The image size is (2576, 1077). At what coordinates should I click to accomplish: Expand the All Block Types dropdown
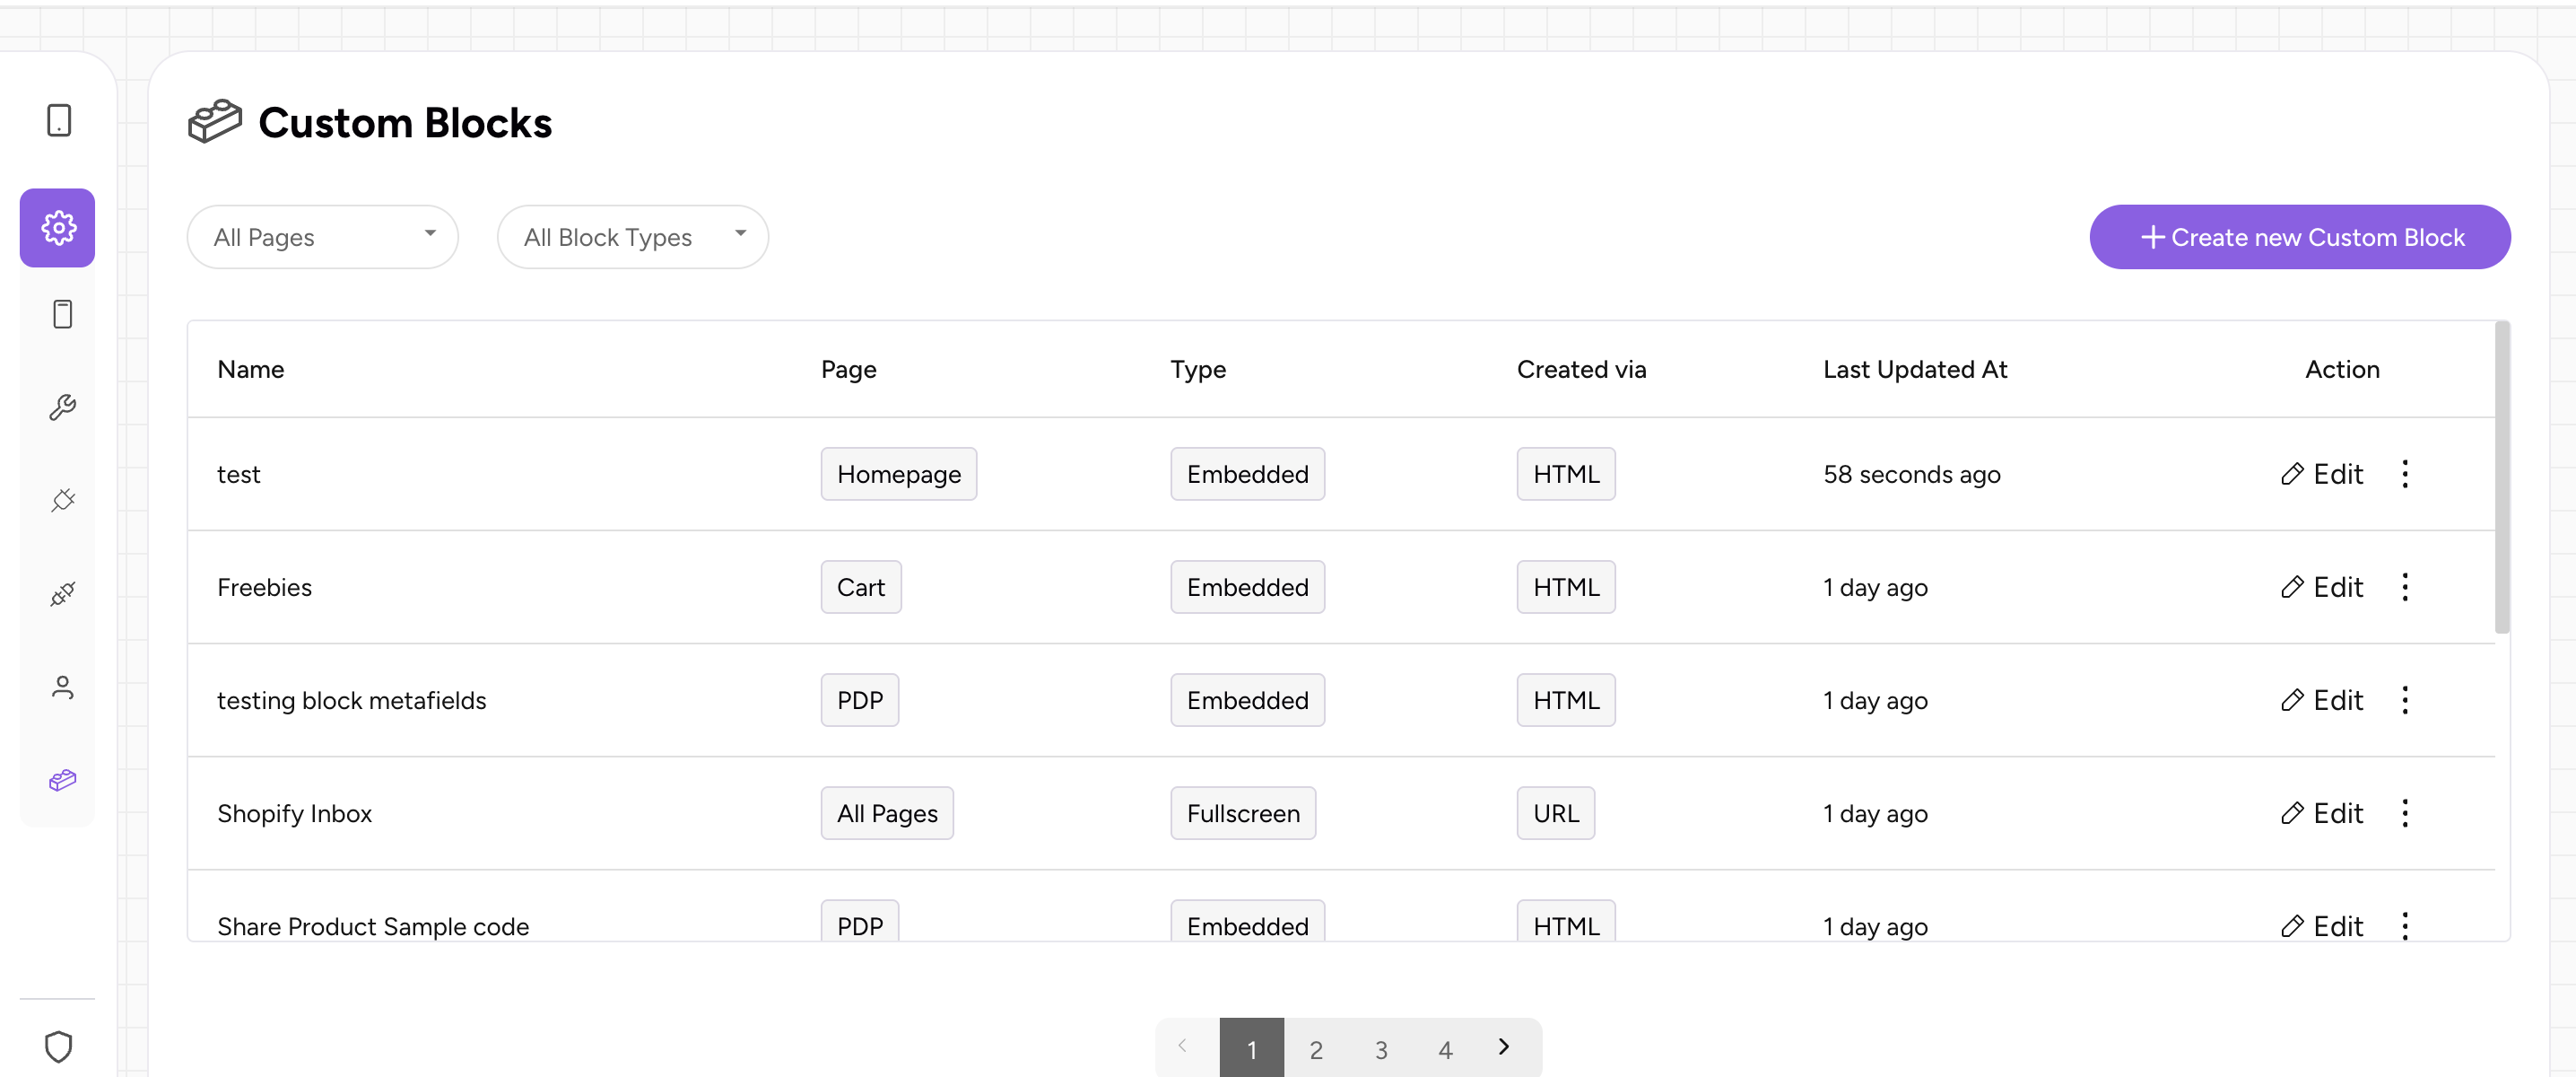(632, 237)
